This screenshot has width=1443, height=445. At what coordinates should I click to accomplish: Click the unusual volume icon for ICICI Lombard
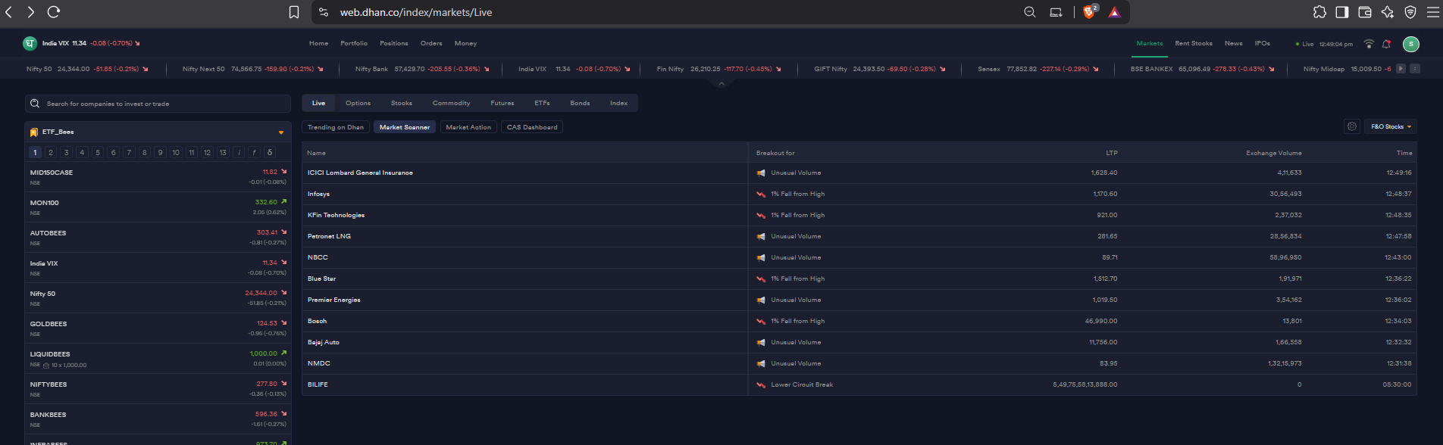[761, 173]
